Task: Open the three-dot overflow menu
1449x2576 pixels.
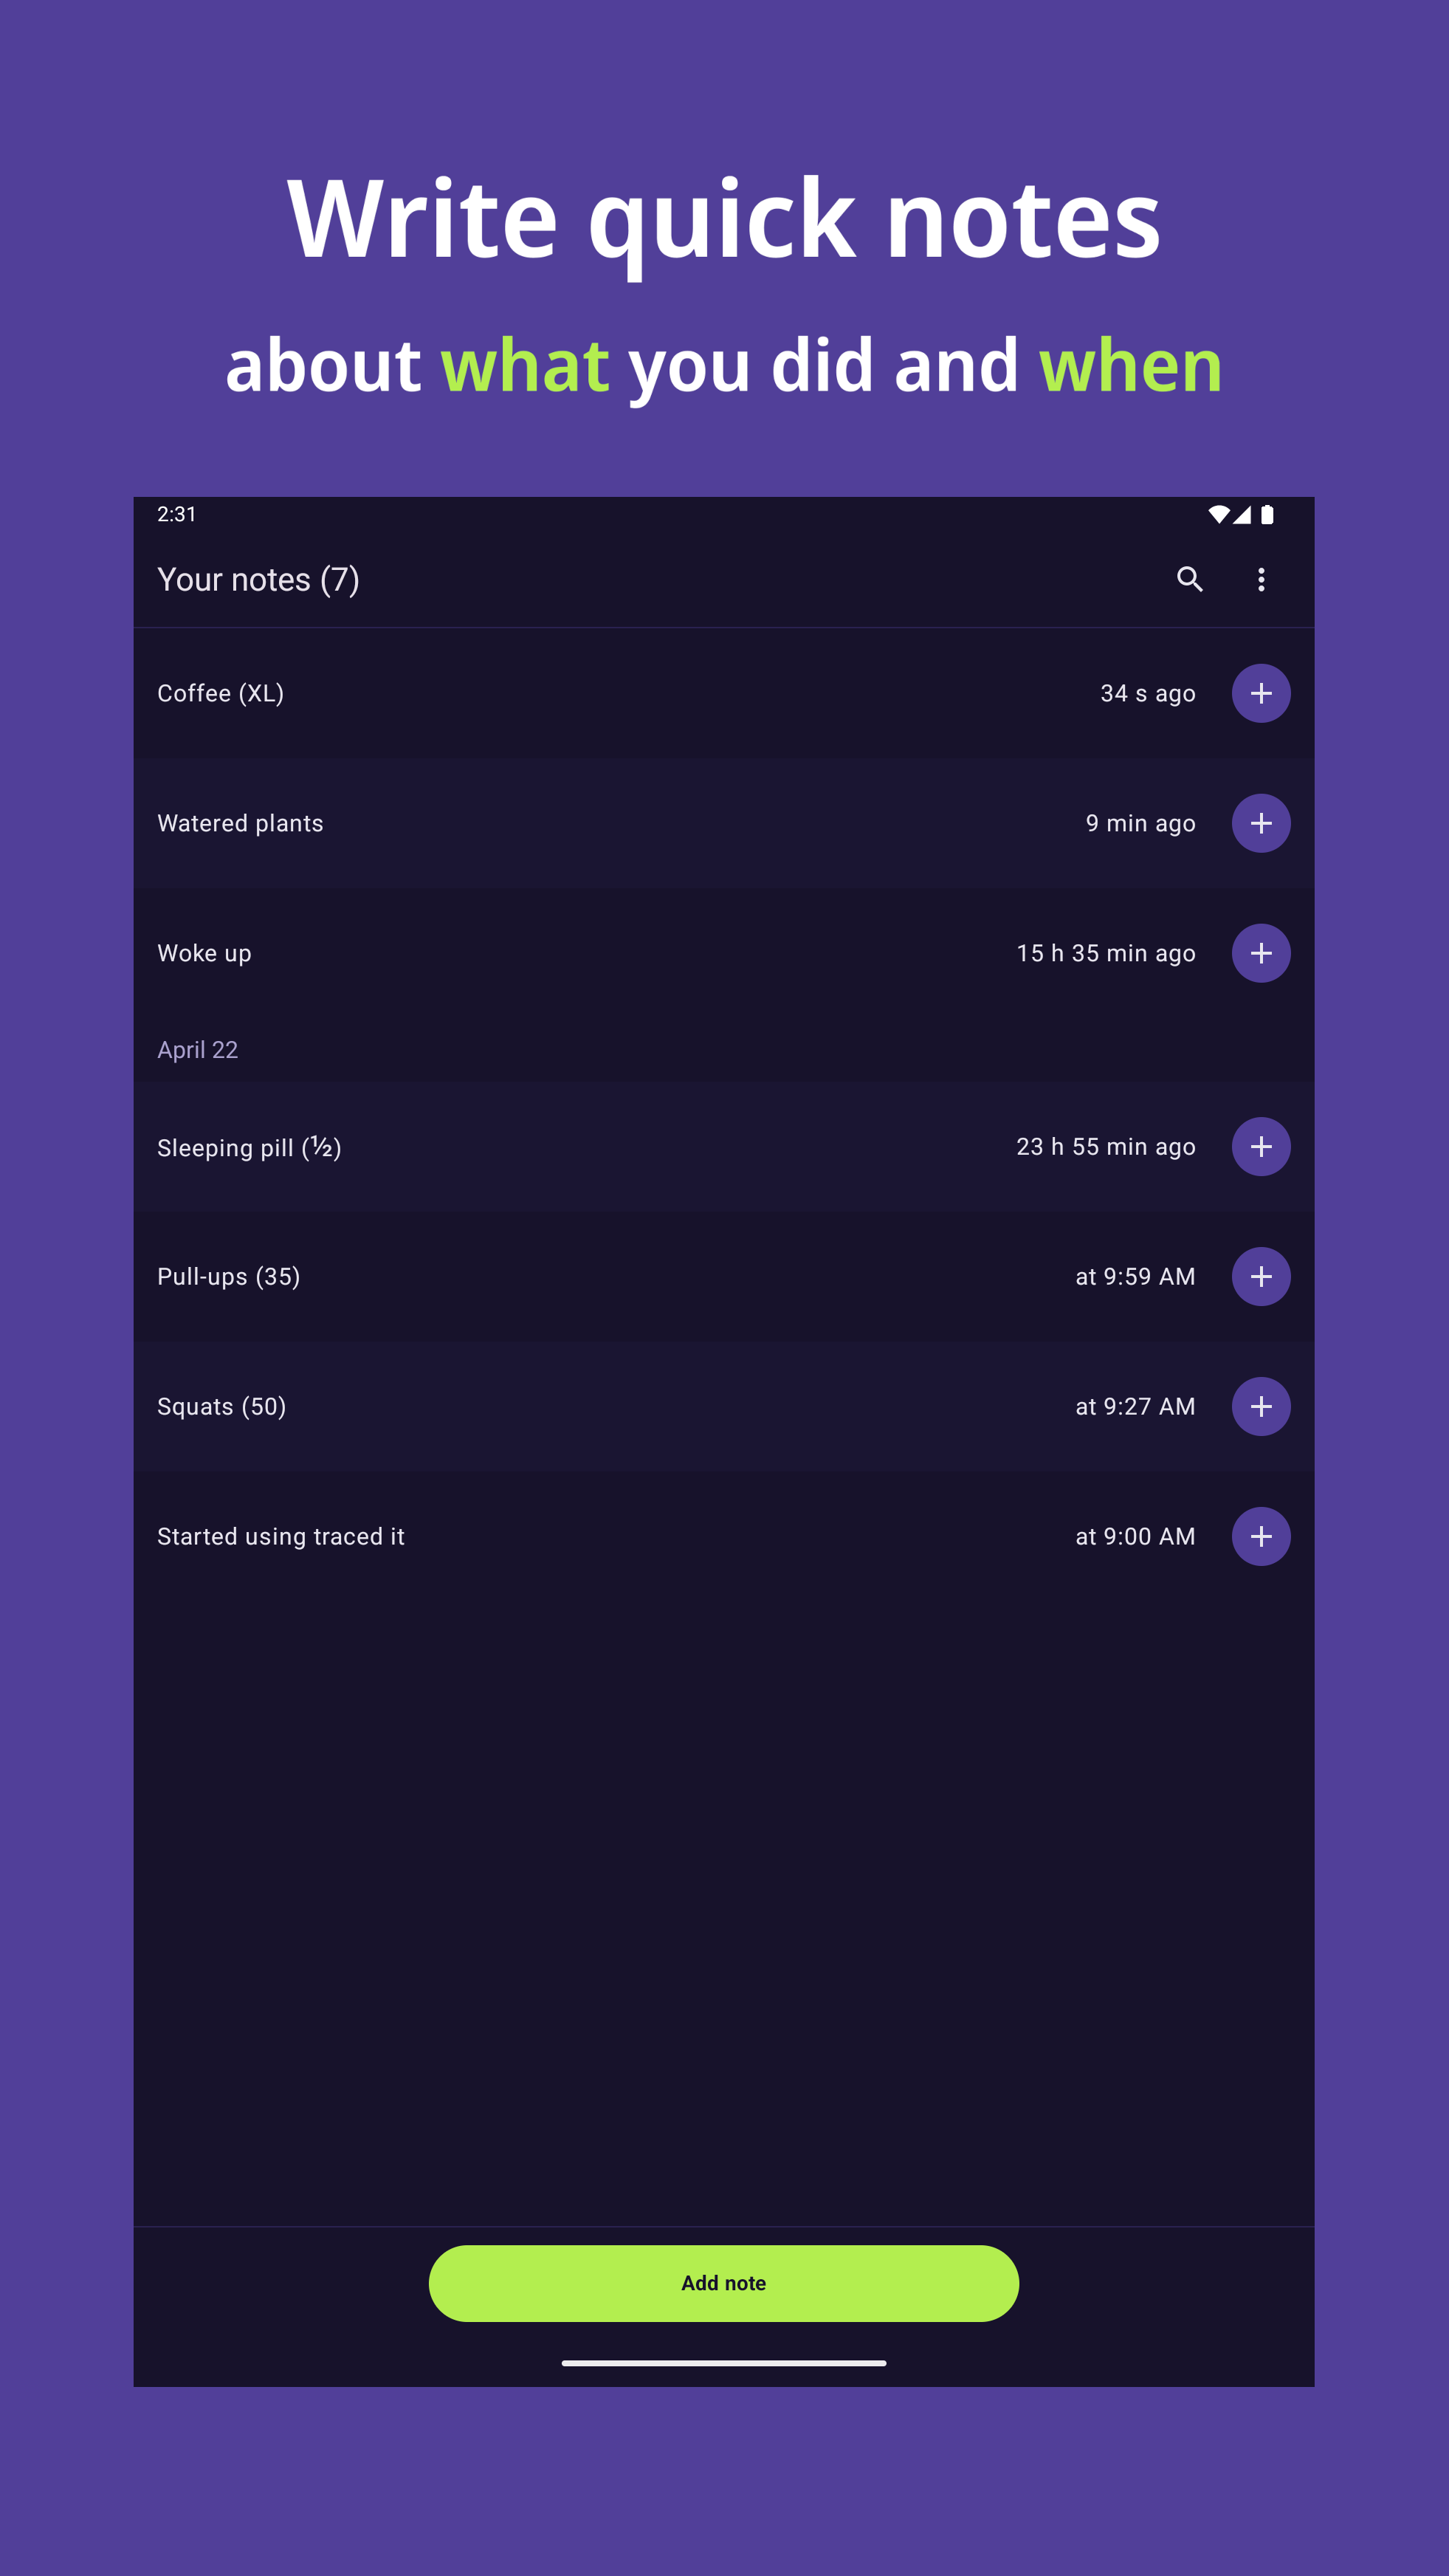Action: [x=1261, y=580]
